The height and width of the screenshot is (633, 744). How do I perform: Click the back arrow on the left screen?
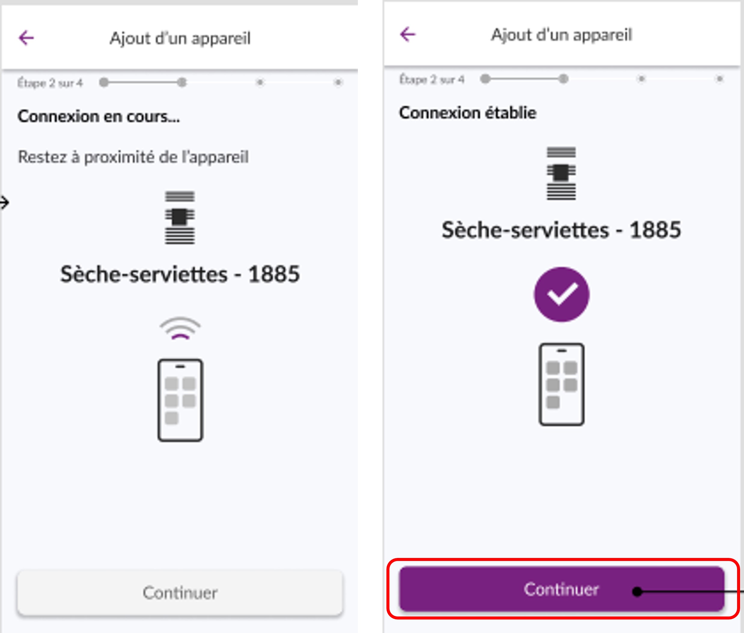coord(26,37)
